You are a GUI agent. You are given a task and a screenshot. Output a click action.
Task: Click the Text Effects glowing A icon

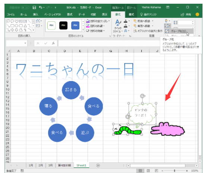126,31
